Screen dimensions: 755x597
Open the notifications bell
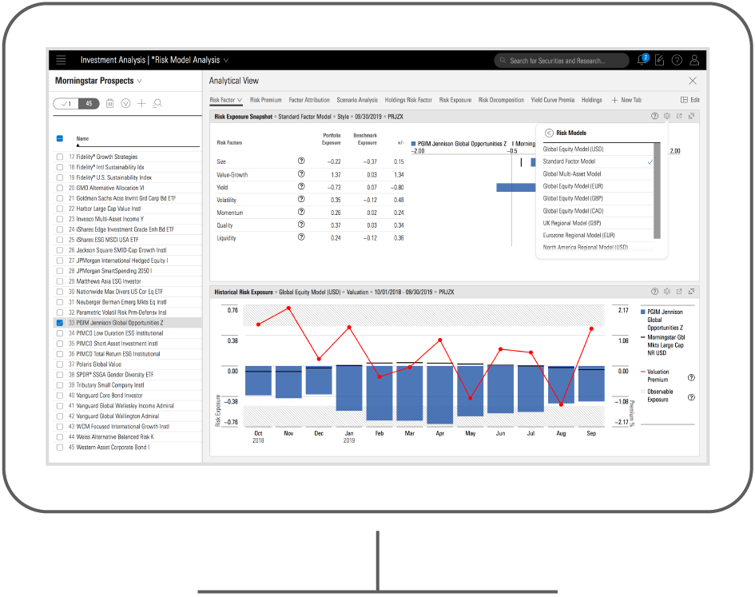[x=642, y=61]
